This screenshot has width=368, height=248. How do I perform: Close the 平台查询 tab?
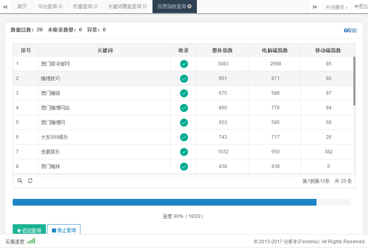coord(60,6)
